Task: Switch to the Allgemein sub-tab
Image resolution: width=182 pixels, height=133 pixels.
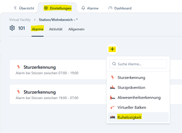Action: (x=76, y=29)
